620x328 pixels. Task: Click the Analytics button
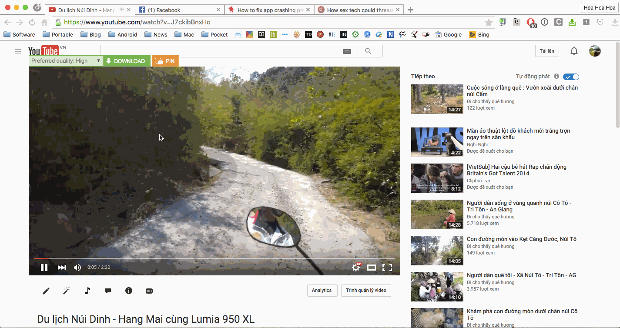(322, 291)
